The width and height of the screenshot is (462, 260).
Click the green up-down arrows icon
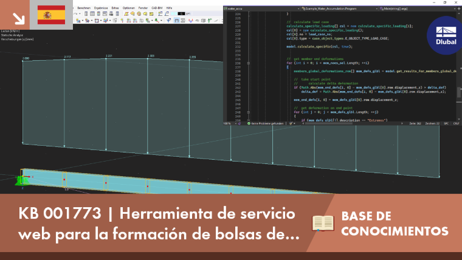(x=210, y=20)
